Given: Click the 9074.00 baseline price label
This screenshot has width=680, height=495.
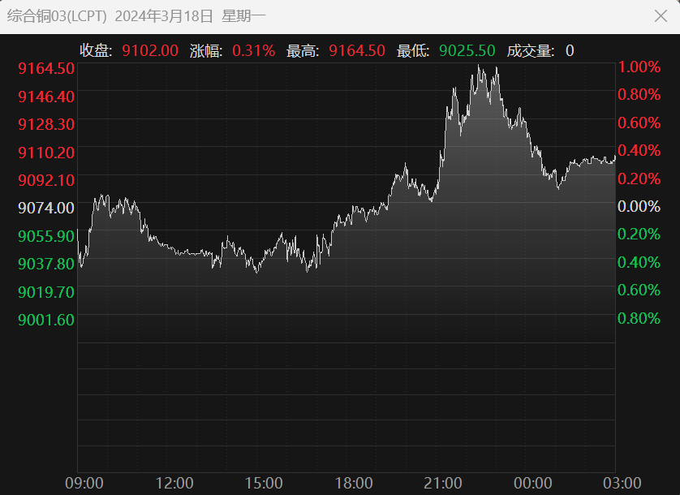Looking at the screenshot, I should tap(46, 208).
